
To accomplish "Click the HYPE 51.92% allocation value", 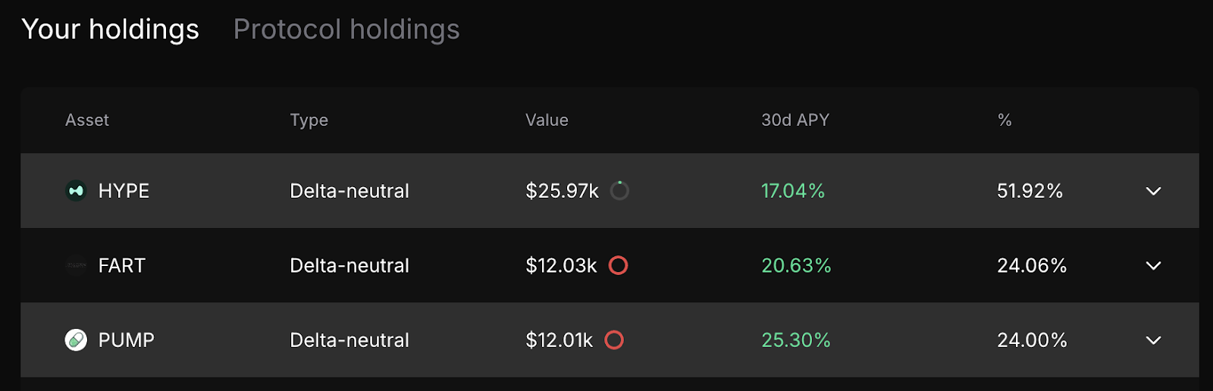I will tap(1030, 191).
